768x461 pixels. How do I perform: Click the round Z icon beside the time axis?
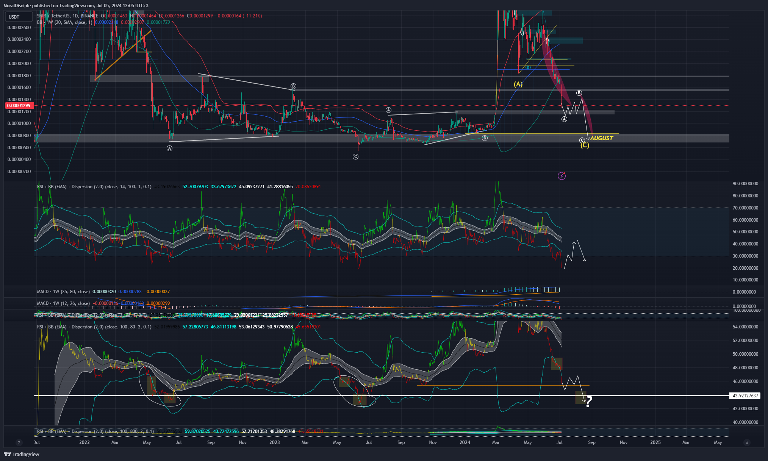pos(19,442)
